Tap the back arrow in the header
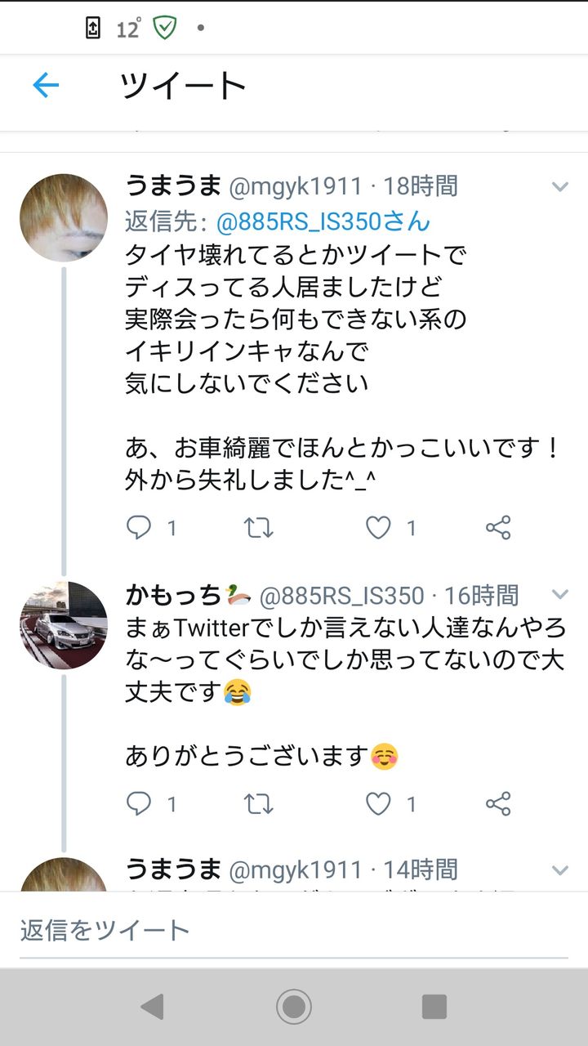588x1046 pixels. (x=46, y=85)
